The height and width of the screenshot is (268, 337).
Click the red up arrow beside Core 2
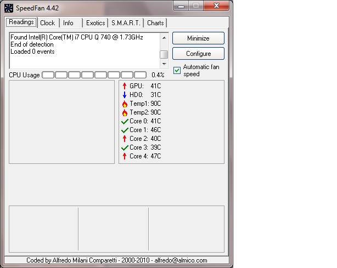tap(125, 139)
